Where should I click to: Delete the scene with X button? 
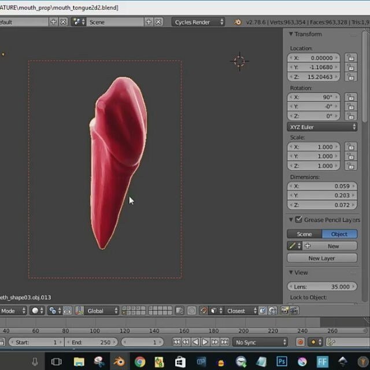[158, 22]
